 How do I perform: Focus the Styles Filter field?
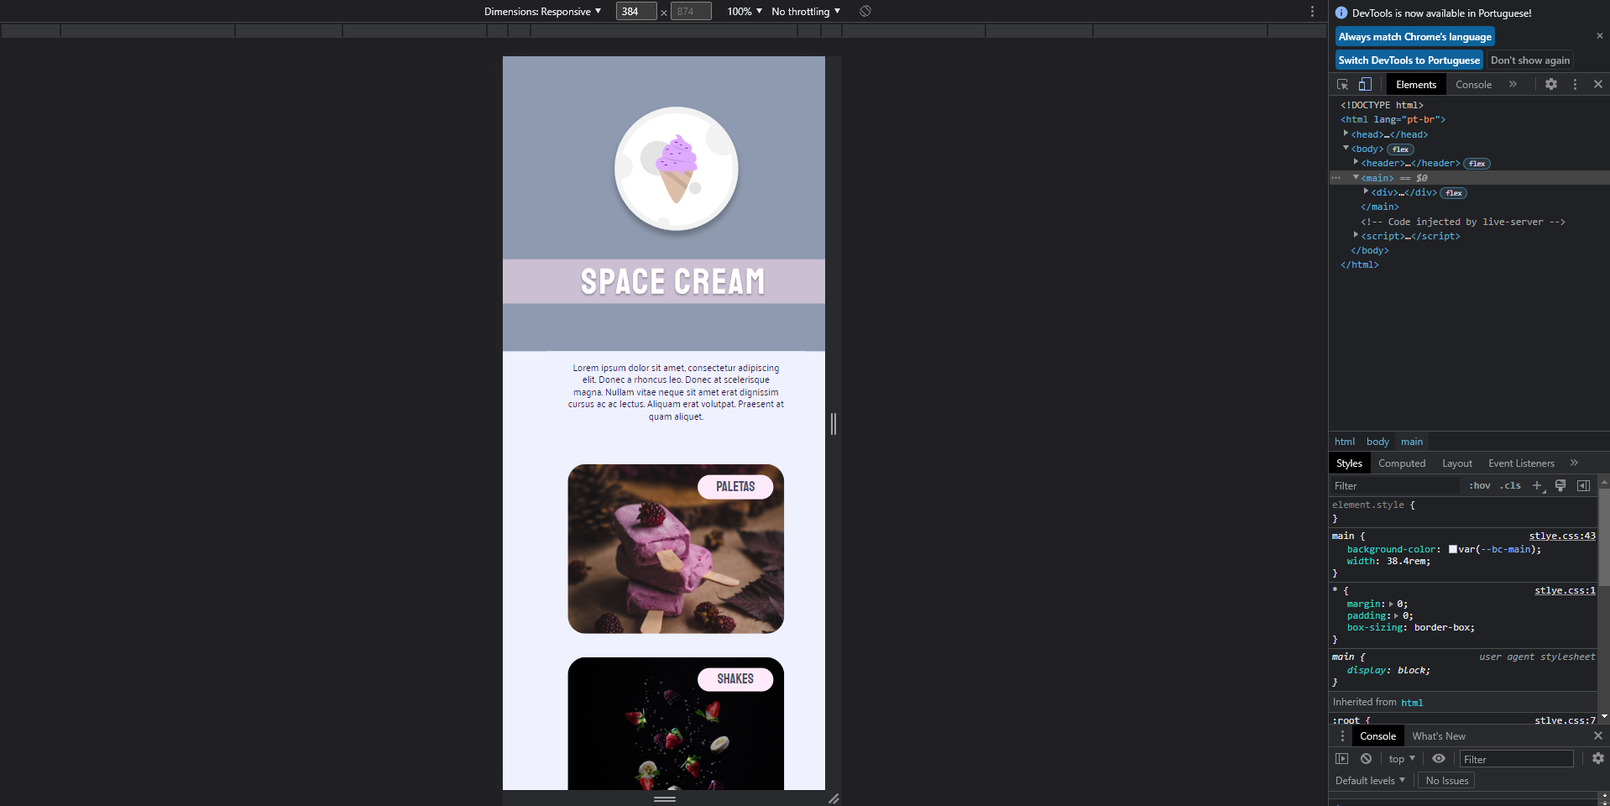click(1395, 485)
